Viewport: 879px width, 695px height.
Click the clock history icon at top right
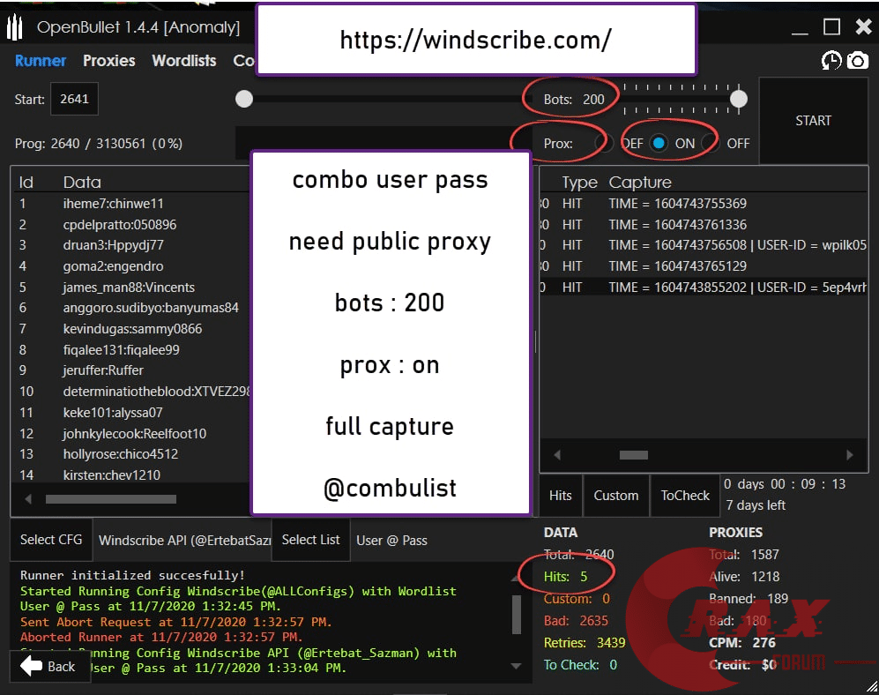(831, 61)
